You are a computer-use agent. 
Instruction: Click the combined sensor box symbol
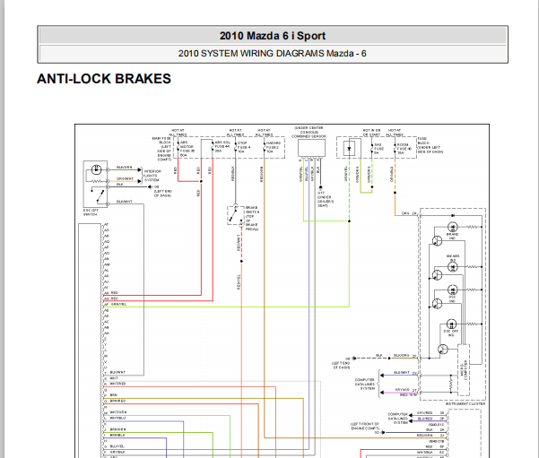311,148
